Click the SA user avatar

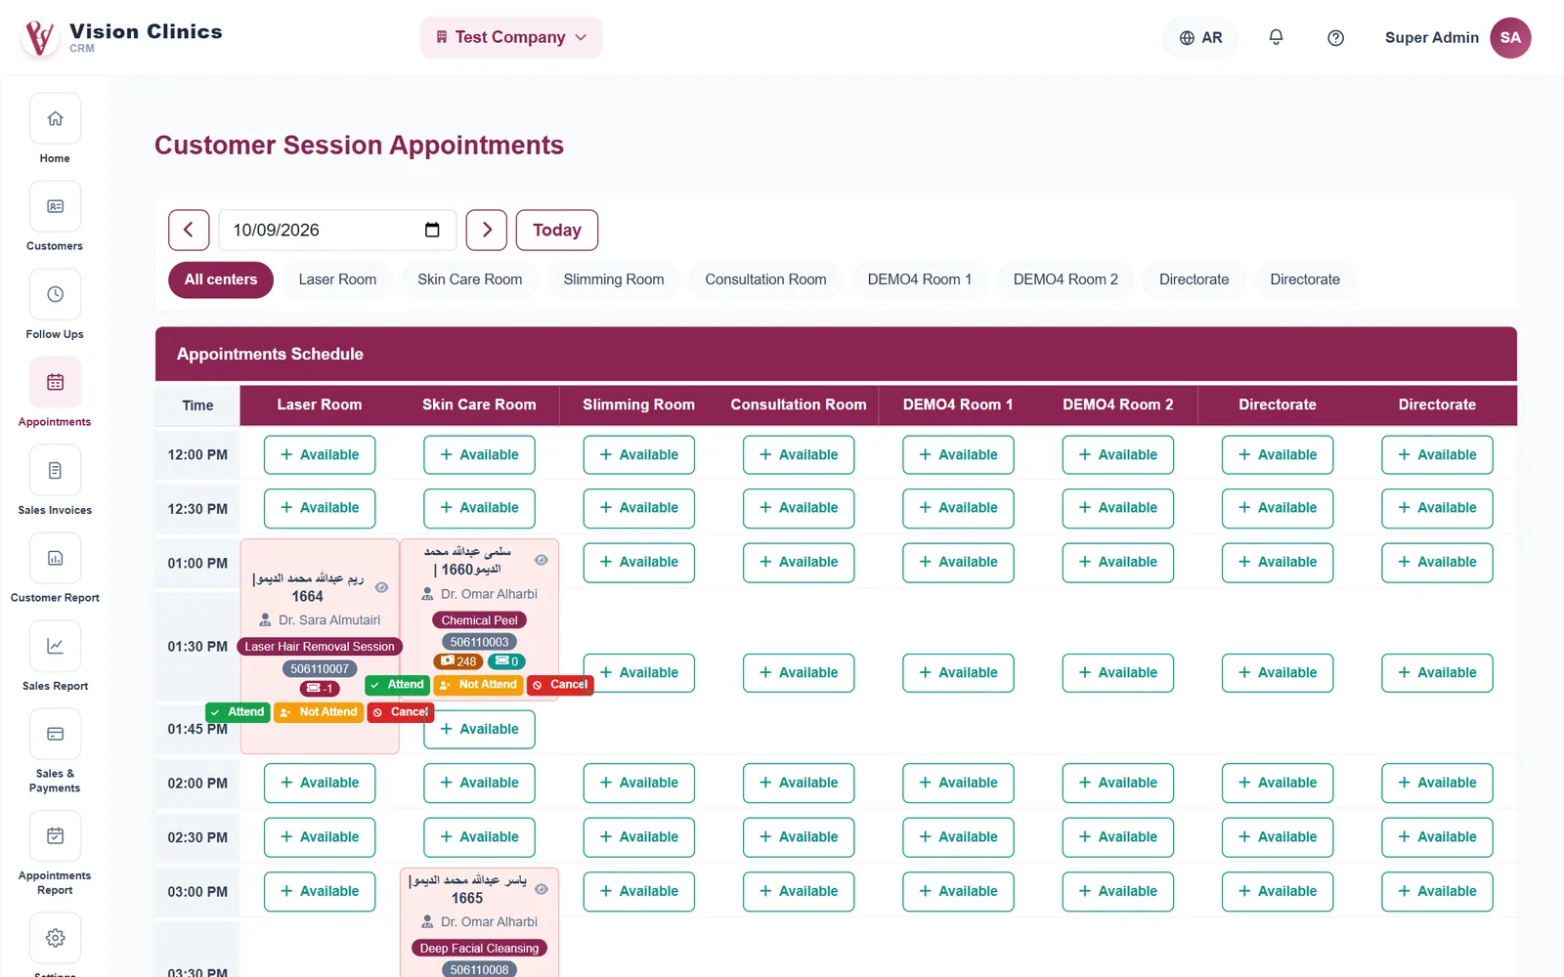(1510, 37)
